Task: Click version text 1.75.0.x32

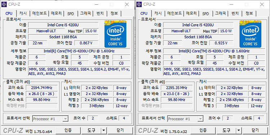Action: coord(178,132)
